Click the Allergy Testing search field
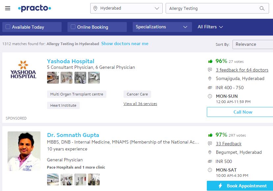273x191 pixels. coord(217,8)
